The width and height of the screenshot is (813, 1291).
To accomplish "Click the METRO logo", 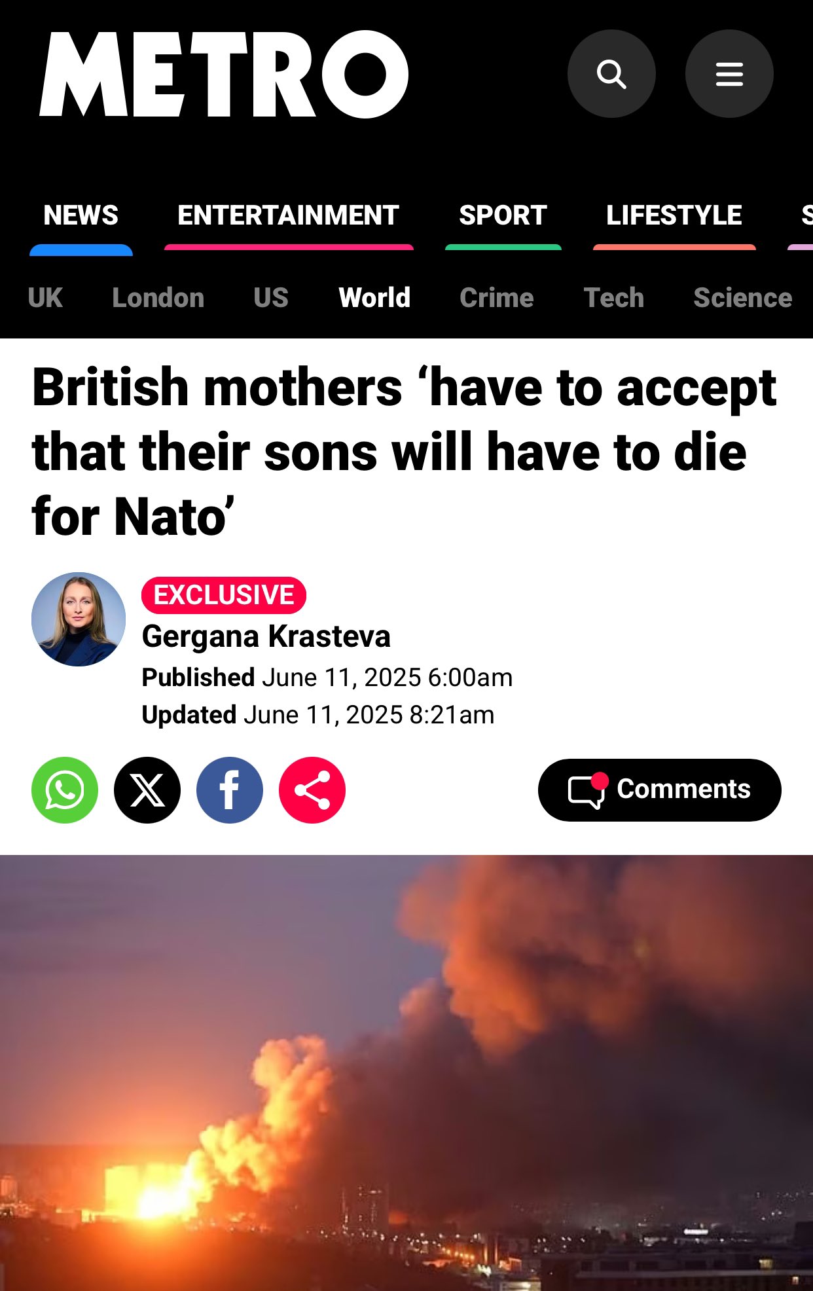I will click(224, 74).
